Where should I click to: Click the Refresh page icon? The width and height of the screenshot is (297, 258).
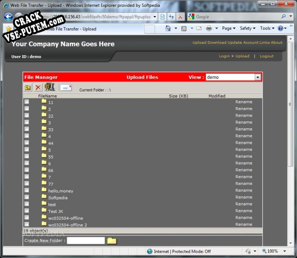click(x=171, y=17)
